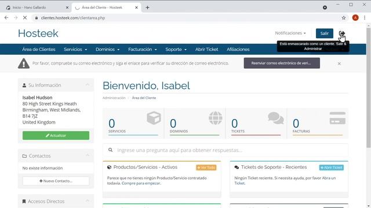Click the padlock site info icon
The image size is (371, 208).
36,18
